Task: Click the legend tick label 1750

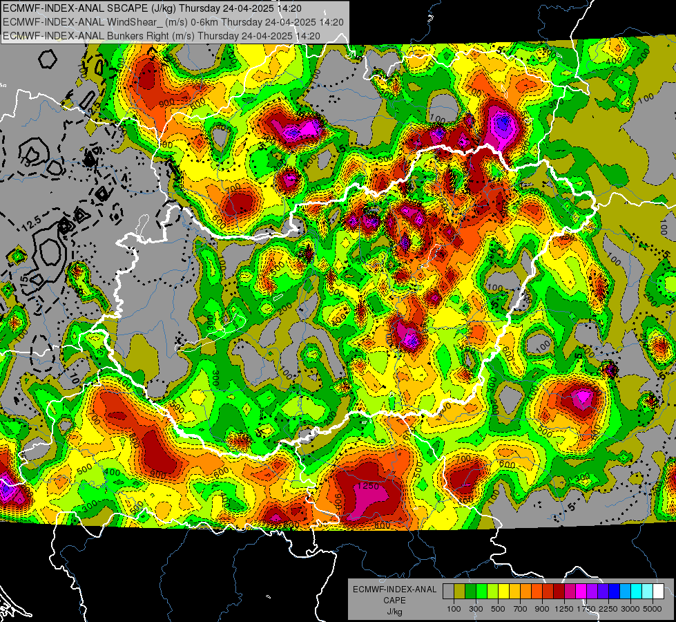Action: 586,609
